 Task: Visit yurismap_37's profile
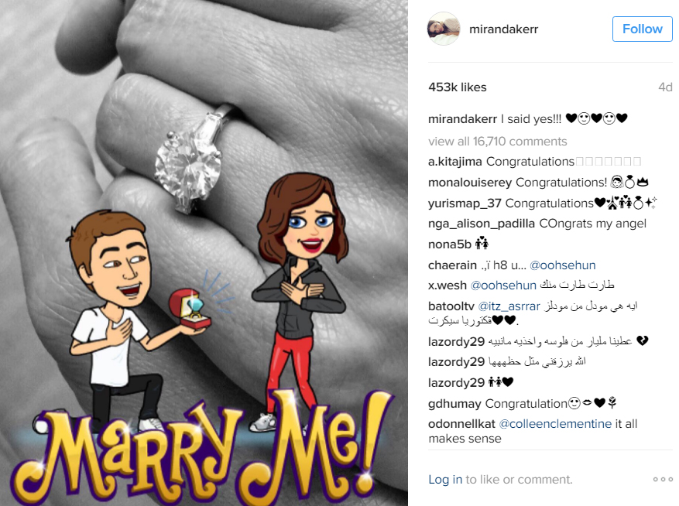pos(465,203)
